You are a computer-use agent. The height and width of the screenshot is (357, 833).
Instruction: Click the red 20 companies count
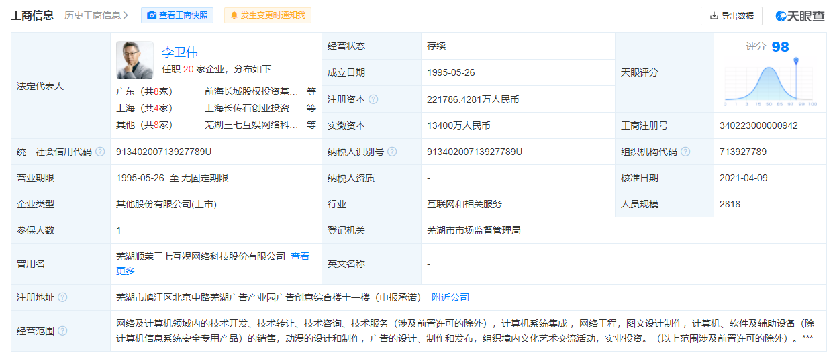click(189, 69)
